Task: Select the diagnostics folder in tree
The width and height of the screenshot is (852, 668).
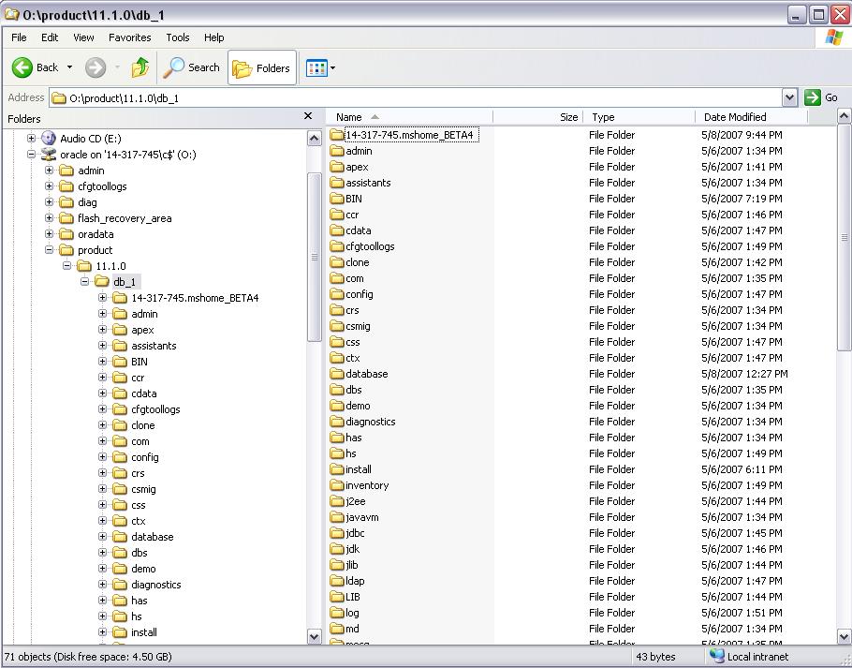Action: point(155,585)
